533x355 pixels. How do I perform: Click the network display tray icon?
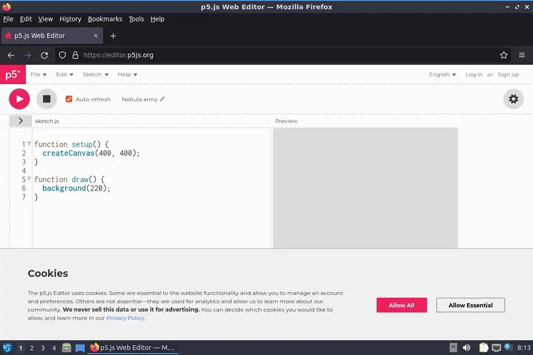click(x=496, y=348)
